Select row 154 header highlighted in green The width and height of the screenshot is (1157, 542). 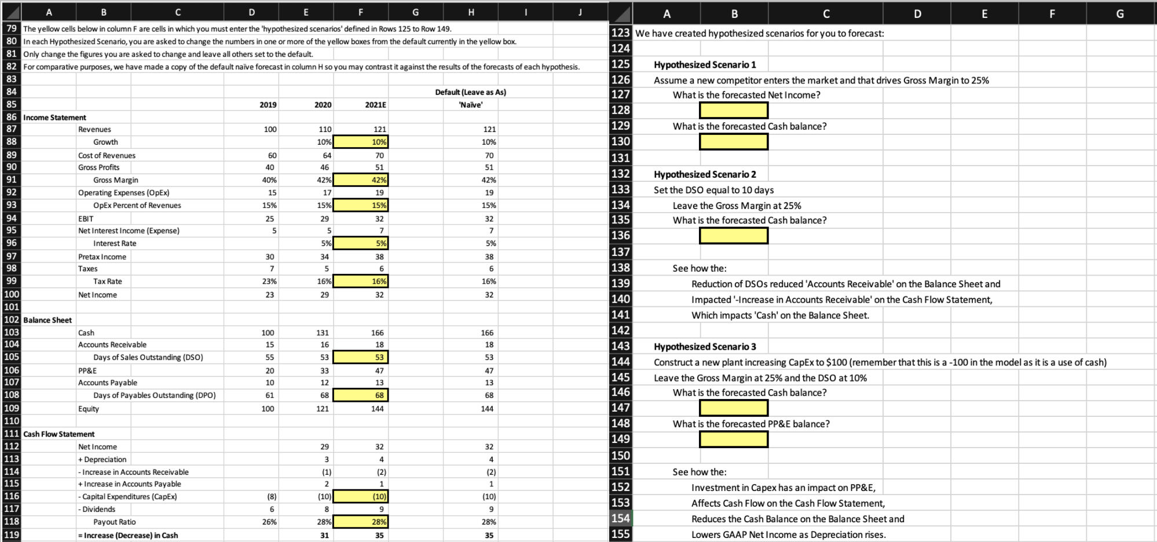[621, 518]
